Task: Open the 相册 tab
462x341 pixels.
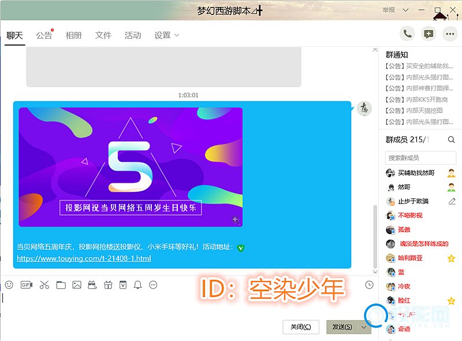Action: tap(74, 36)
